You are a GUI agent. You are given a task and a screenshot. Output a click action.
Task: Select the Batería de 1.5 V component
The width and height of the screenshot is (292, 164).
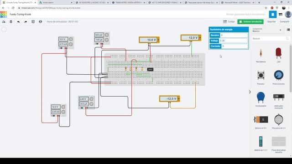click(x=261, y=143)
